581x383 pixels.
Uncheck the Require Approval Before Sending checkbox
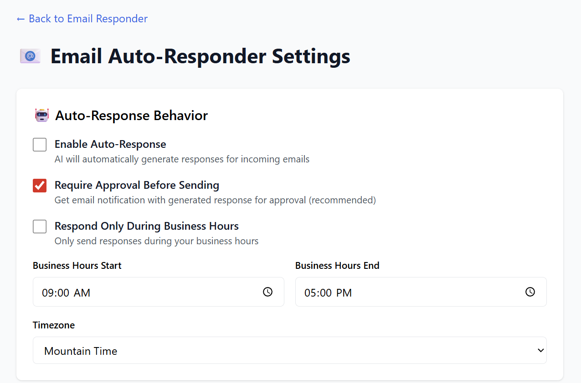point(40,186)
